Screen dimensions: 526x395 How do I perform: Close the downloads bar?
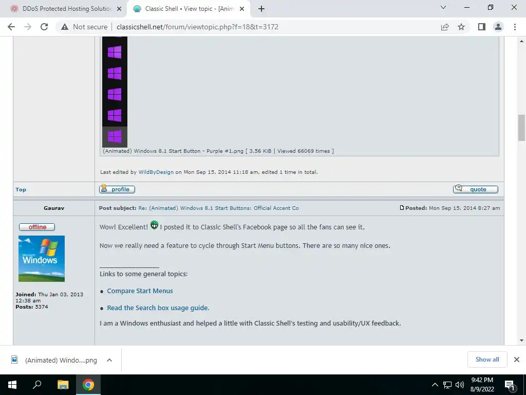tap(517, 360)
